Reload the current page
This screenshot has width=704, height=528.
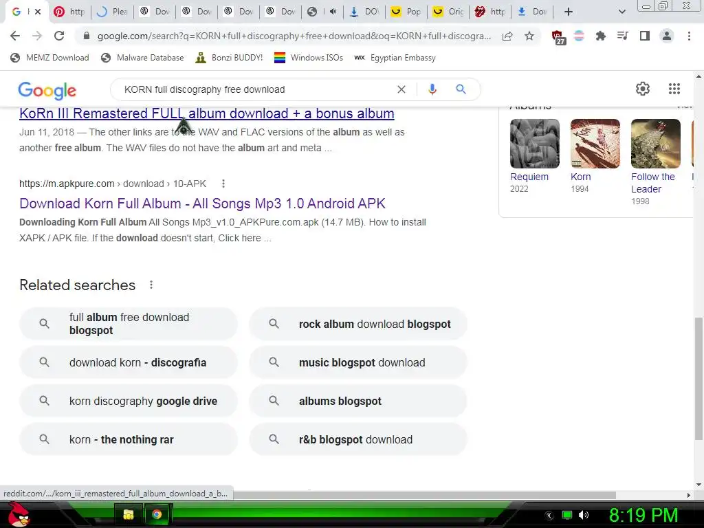[x=59, y=36]
